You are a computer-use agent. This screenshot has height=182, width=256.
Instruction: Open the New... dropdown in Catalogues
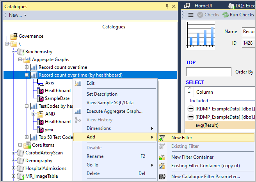click(18, 15)
